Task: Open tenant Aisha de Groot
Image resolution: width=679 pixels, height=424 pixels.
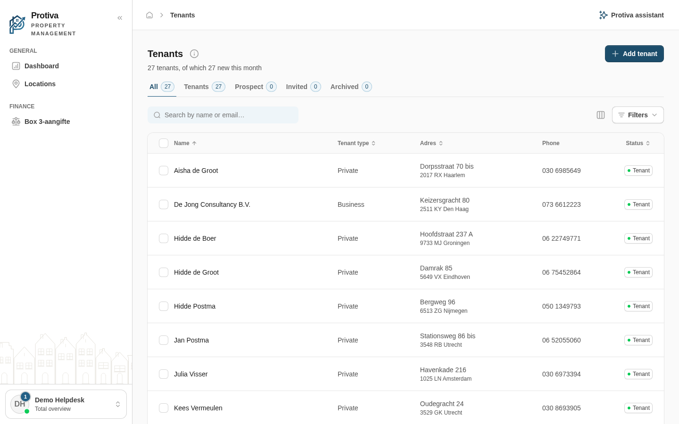Action: pos(196,171)
